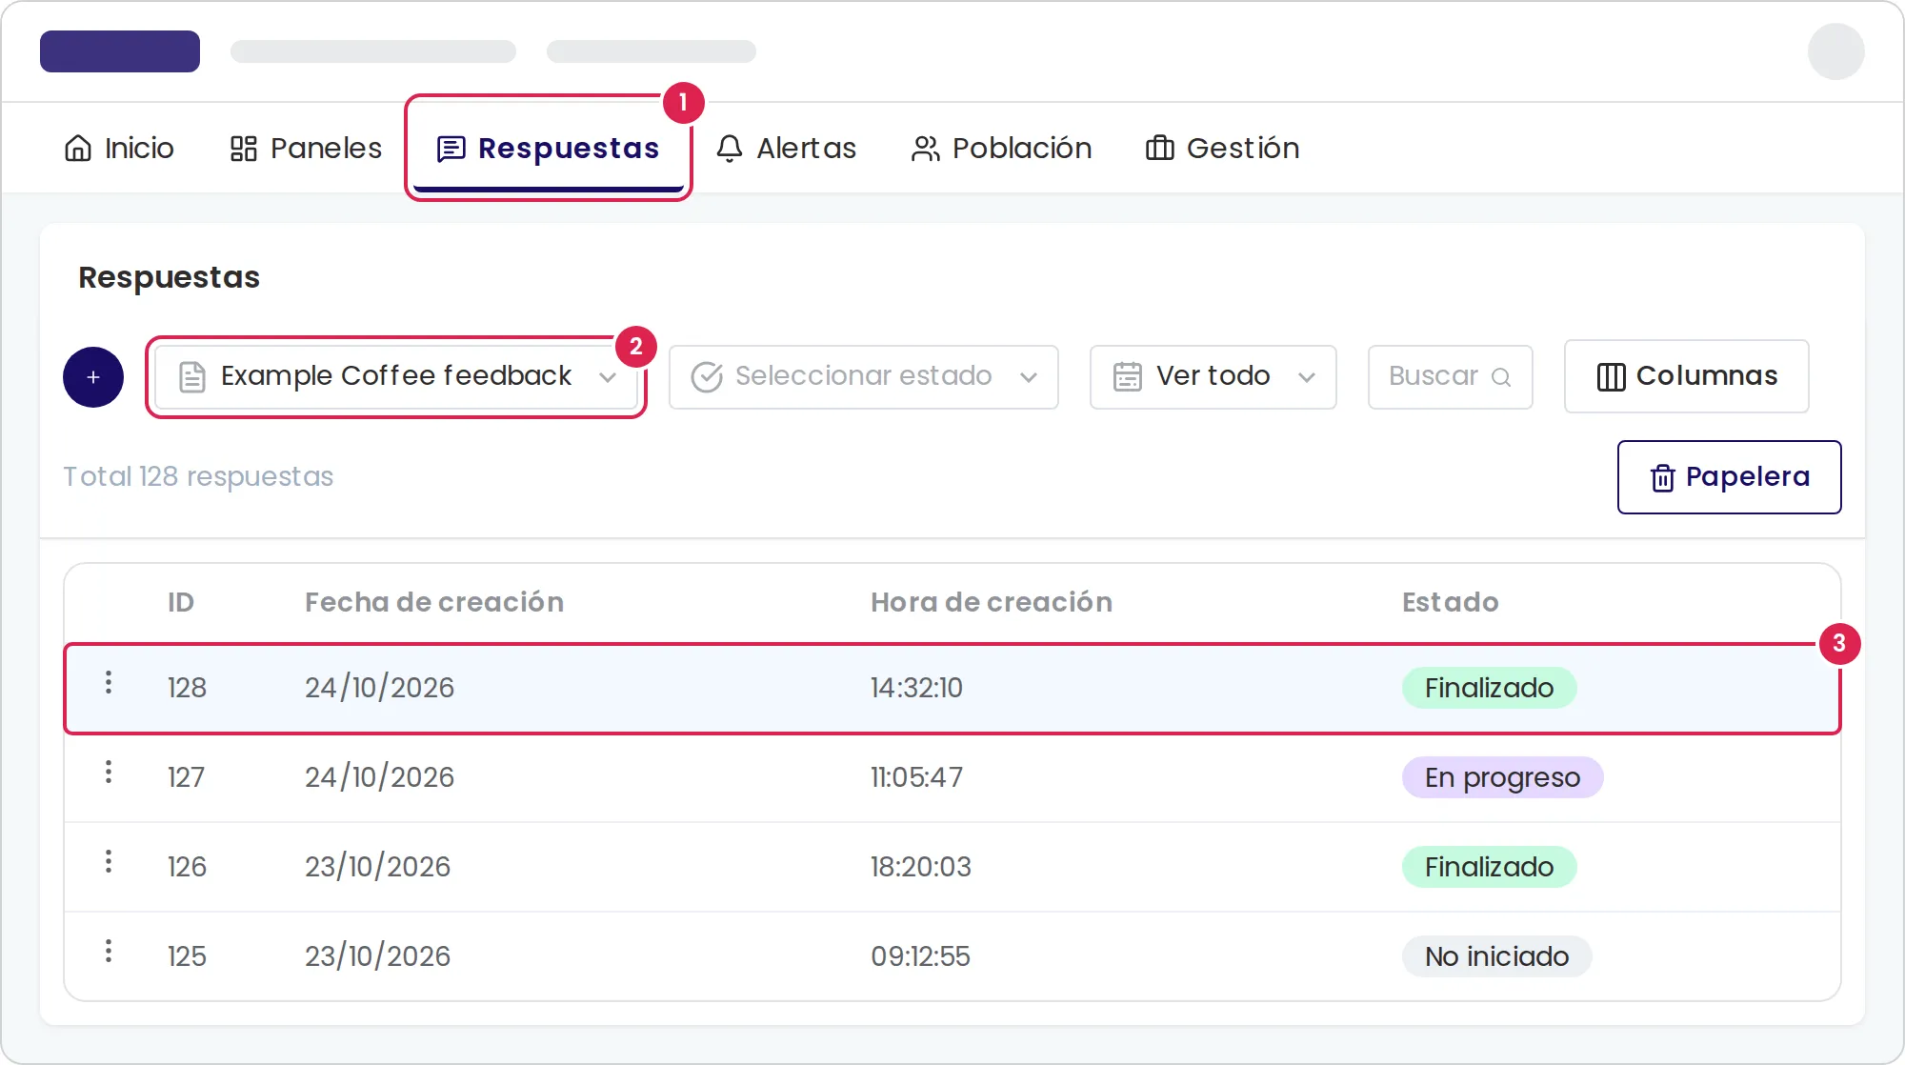This screenshot has height=1065, width=1905.
Task: Click the chevron next to Ver todo
Action: coord(1307,377)
